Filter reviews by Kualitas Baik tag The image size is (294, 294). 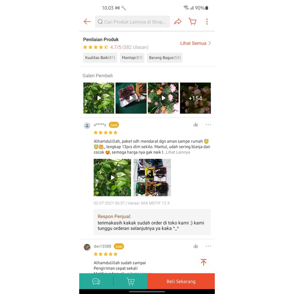click(x=100, y=58)
